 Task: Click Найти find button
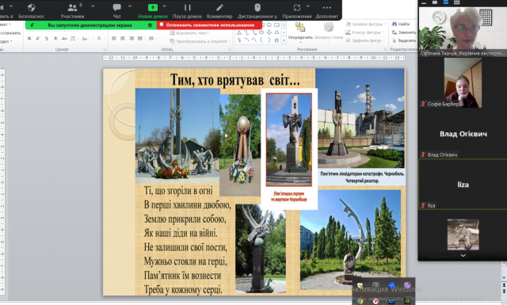click(401, 24)
